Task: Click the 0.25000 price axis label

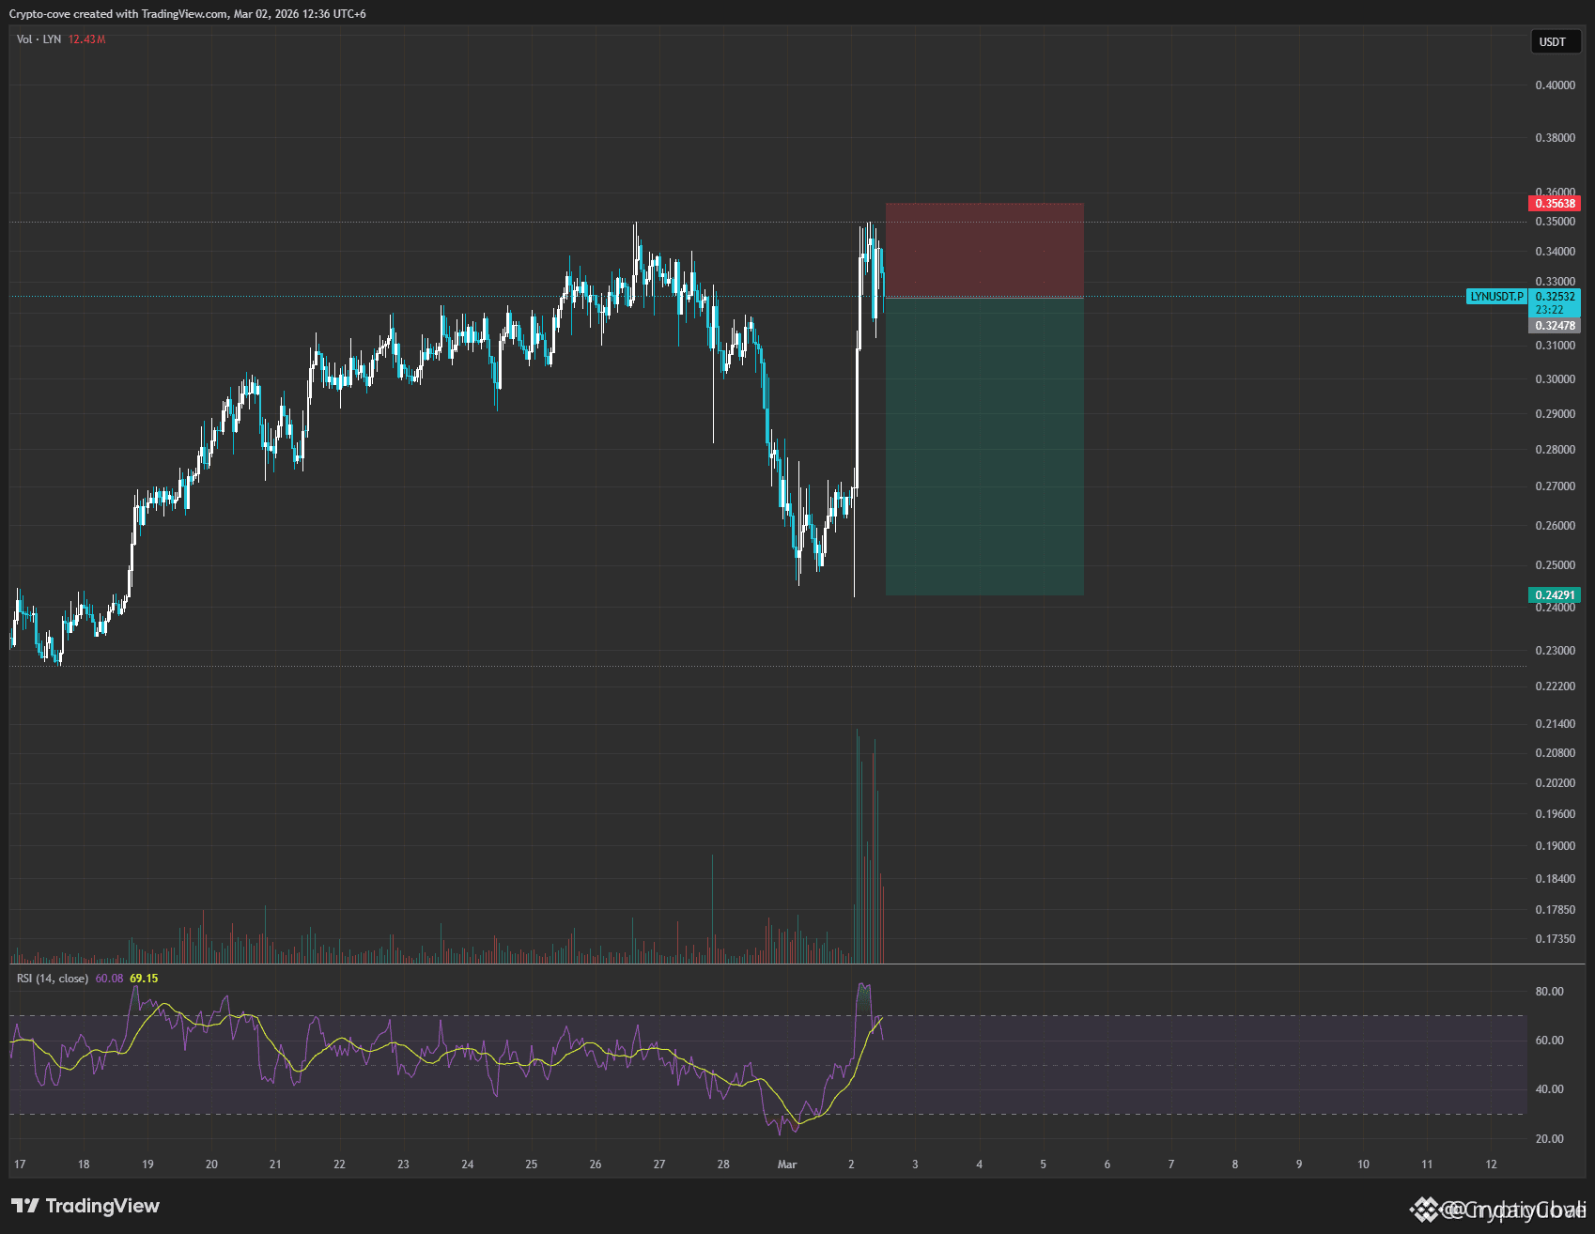Action: click(x=1556, y=565)
